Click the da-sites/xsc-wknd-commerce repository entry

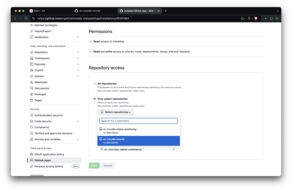tap(123, 150)
